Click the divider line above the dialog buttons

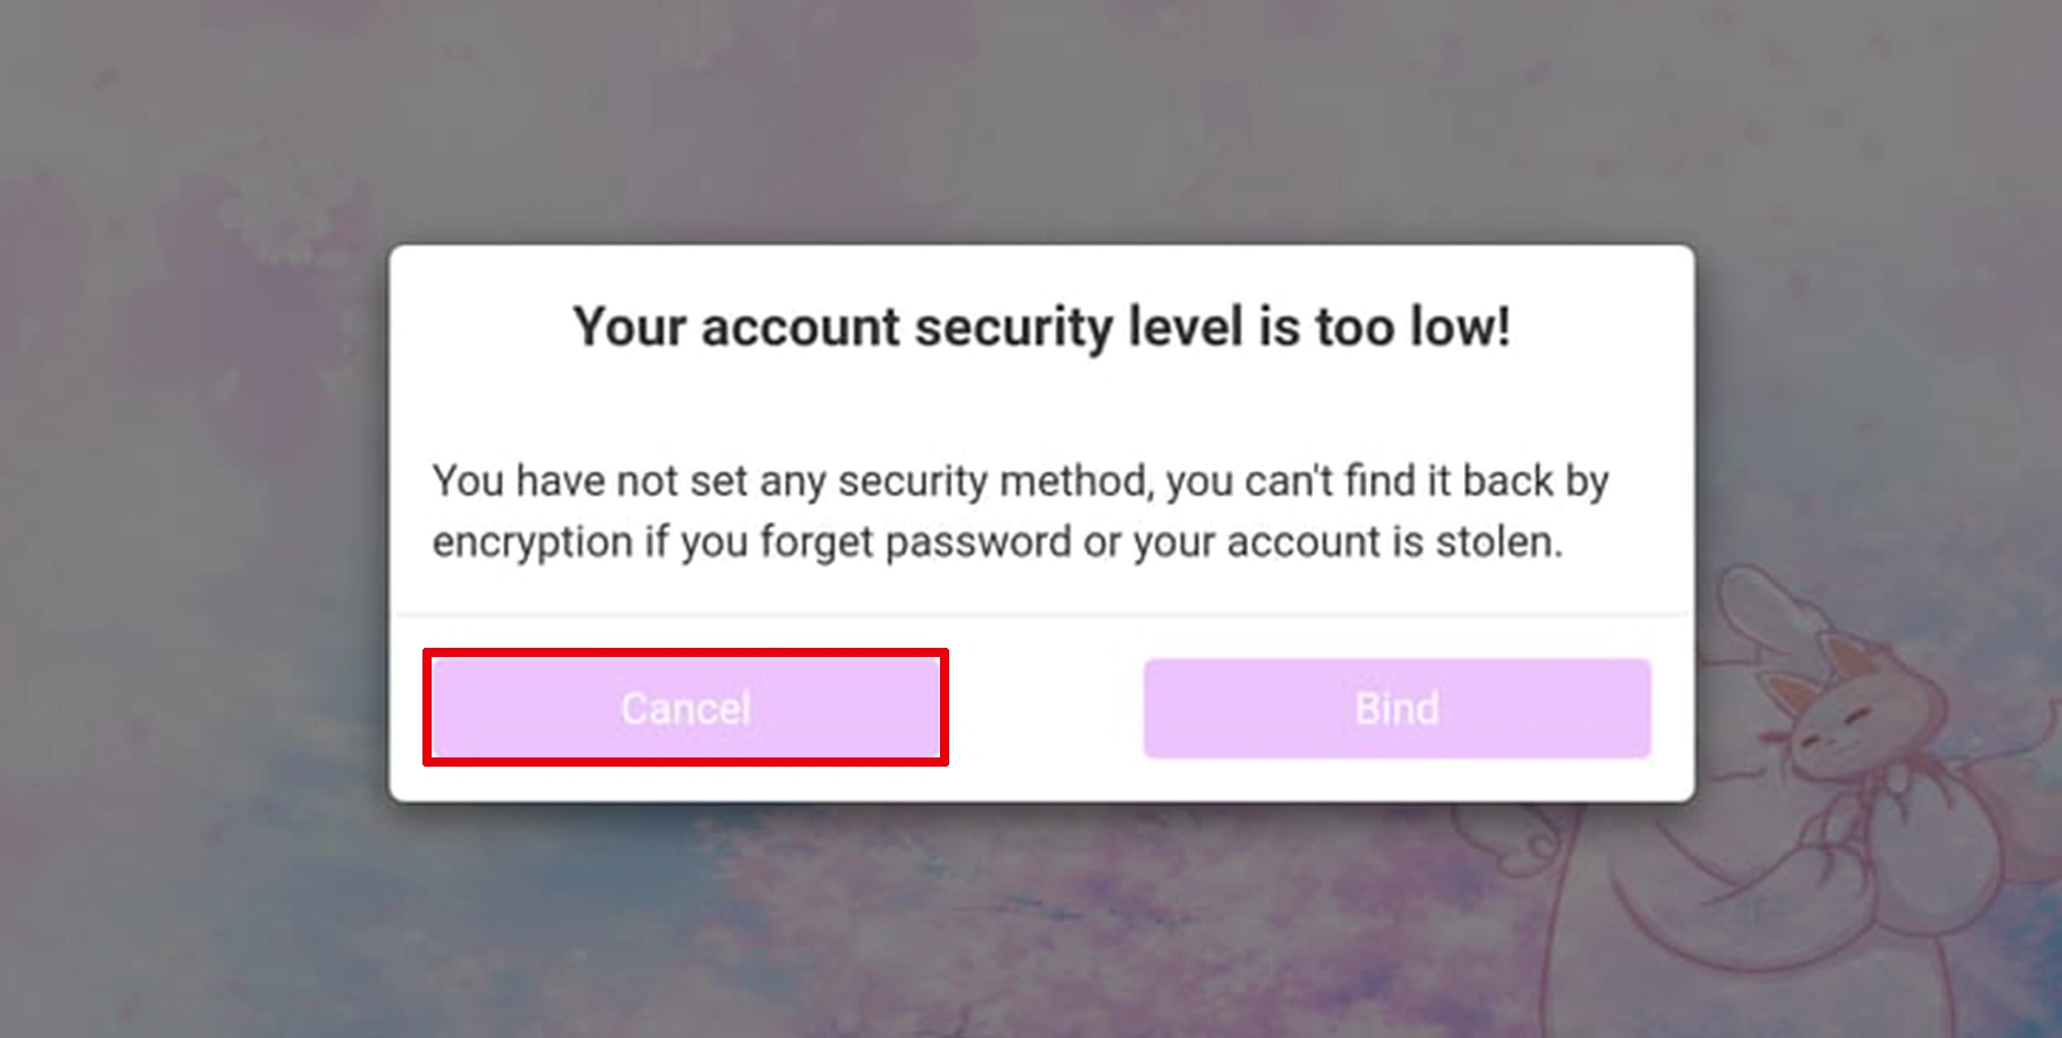pos(1041,615)
